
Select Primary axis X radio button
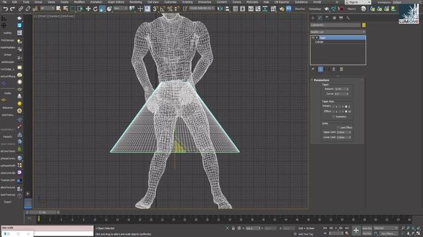tap(334, 107)
